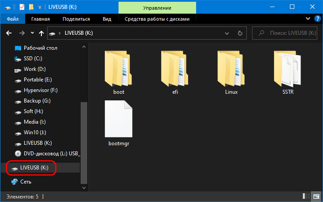Click the New folder quick access icon
Image resolution: width=323 pixels, height=202 pixels.
point(31,7)
